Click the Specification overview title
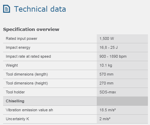 31,30
